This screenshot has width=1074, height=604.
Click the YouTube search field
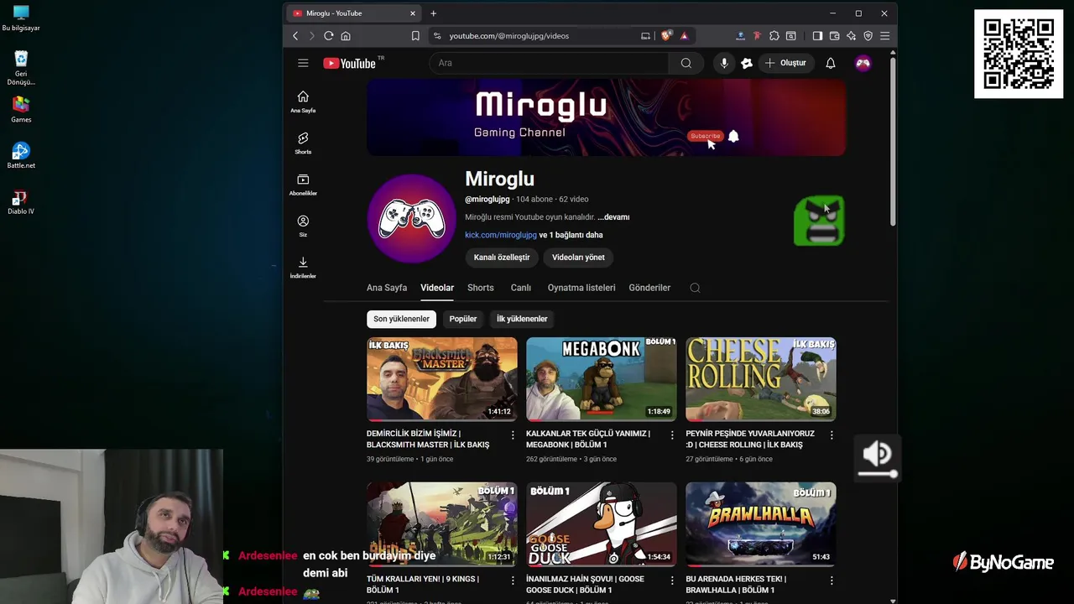[550, 63]
